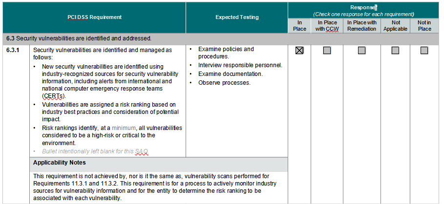444x204 pixels.
Task: Select the Not in Place checkbox
Action: [x=424, y=51]
